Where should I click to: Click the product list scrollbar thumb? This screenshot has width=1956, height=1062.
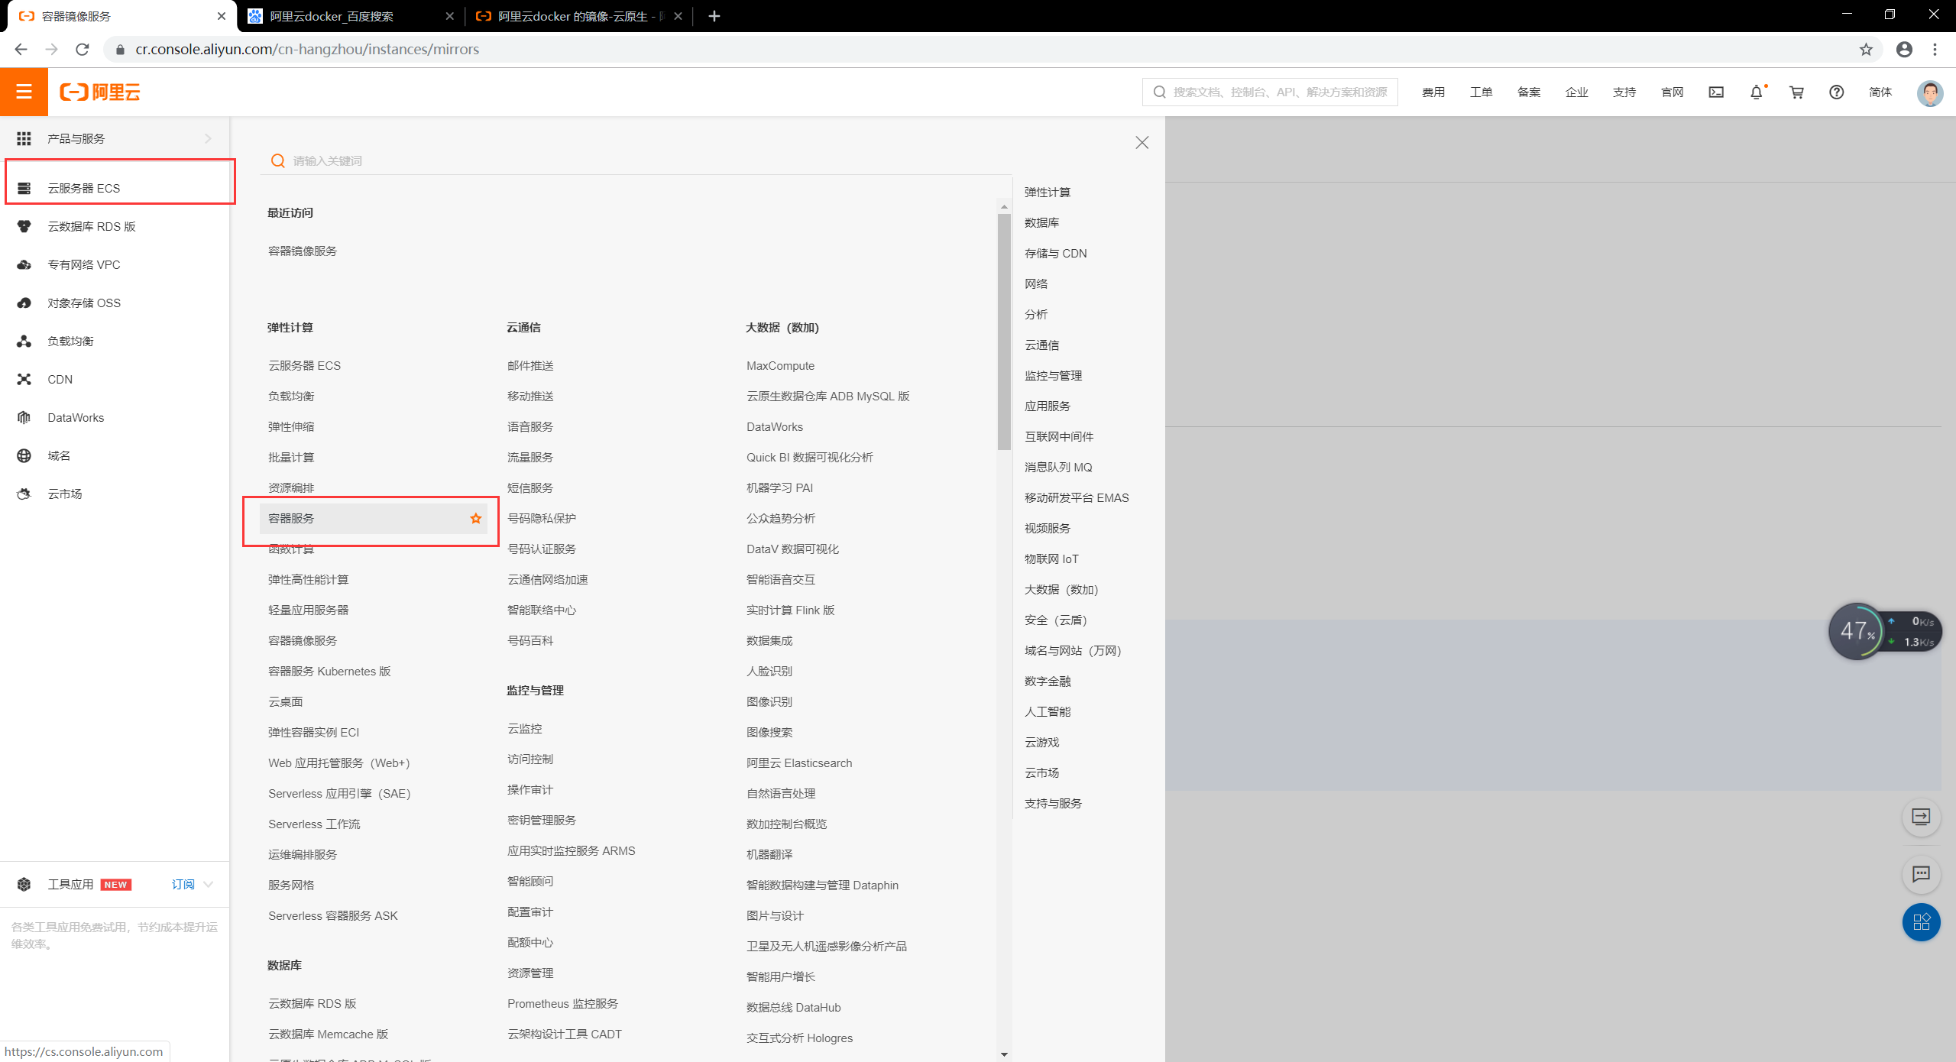point(1004,332)
